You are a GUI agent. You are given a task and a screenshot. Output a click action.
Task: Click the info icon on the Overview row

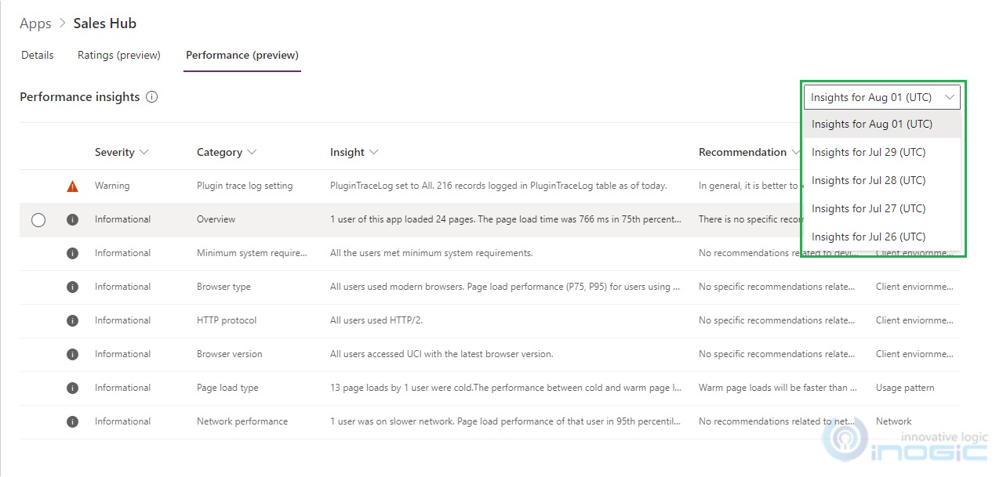point(72,220)
